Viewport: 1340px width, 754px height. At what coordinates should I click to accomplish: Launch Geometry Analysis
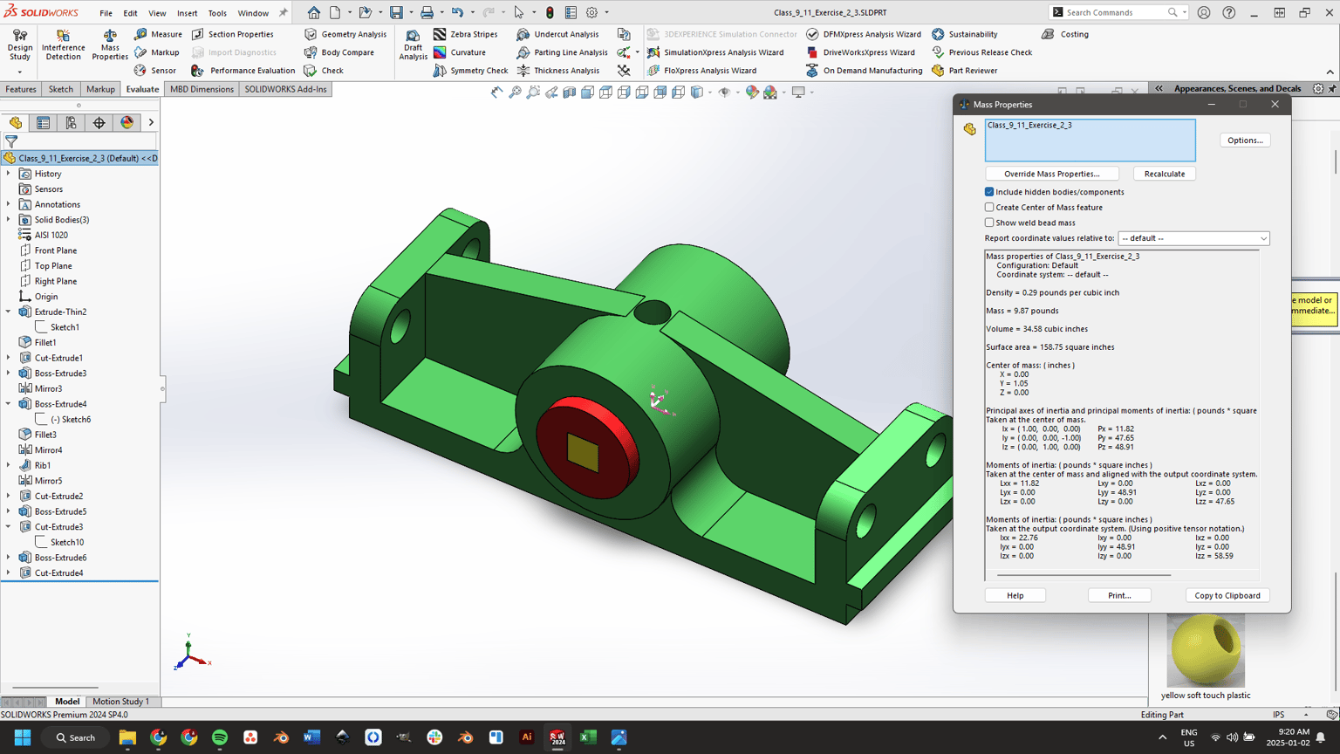click(345, 34)
